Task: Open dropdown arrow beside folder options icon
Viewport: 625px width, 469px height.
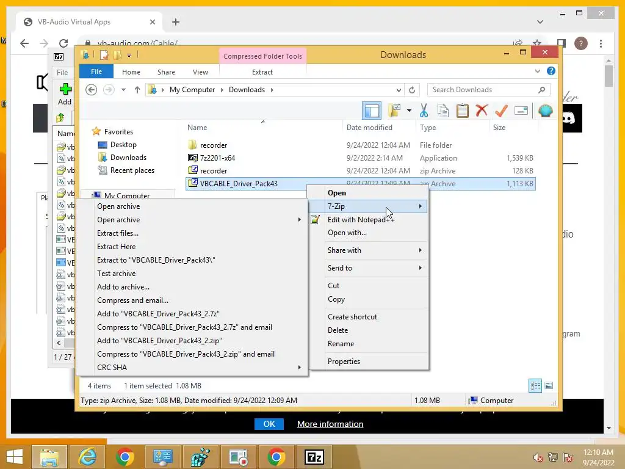Action: coord(409,111)
